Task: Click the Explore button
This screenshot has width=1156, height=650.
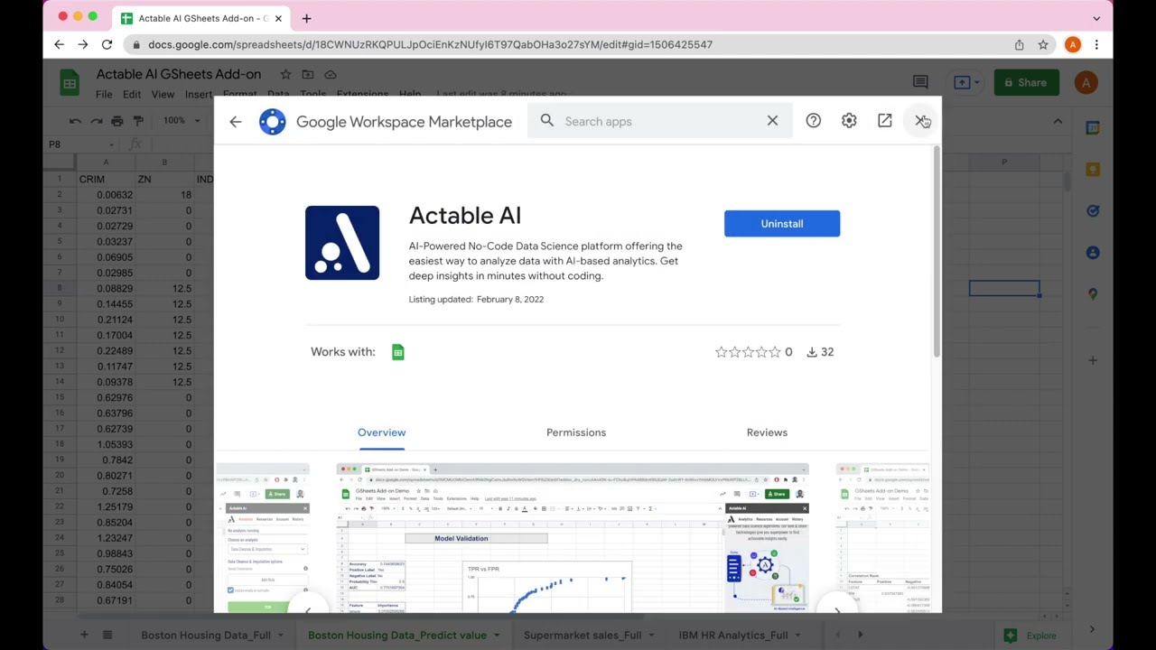Action: (1031, 636)
